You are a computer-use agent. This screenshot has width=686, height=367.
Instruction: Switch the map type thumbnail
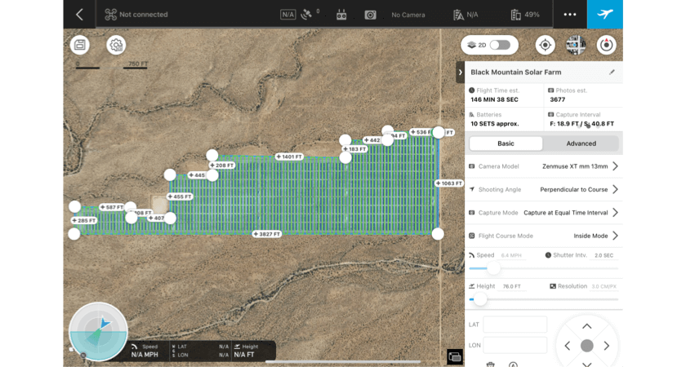[576, 45]
